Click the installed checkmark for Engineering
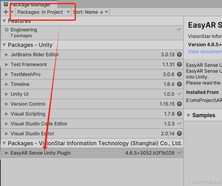This screenshot has width=222, height=186. pos(179,29)
